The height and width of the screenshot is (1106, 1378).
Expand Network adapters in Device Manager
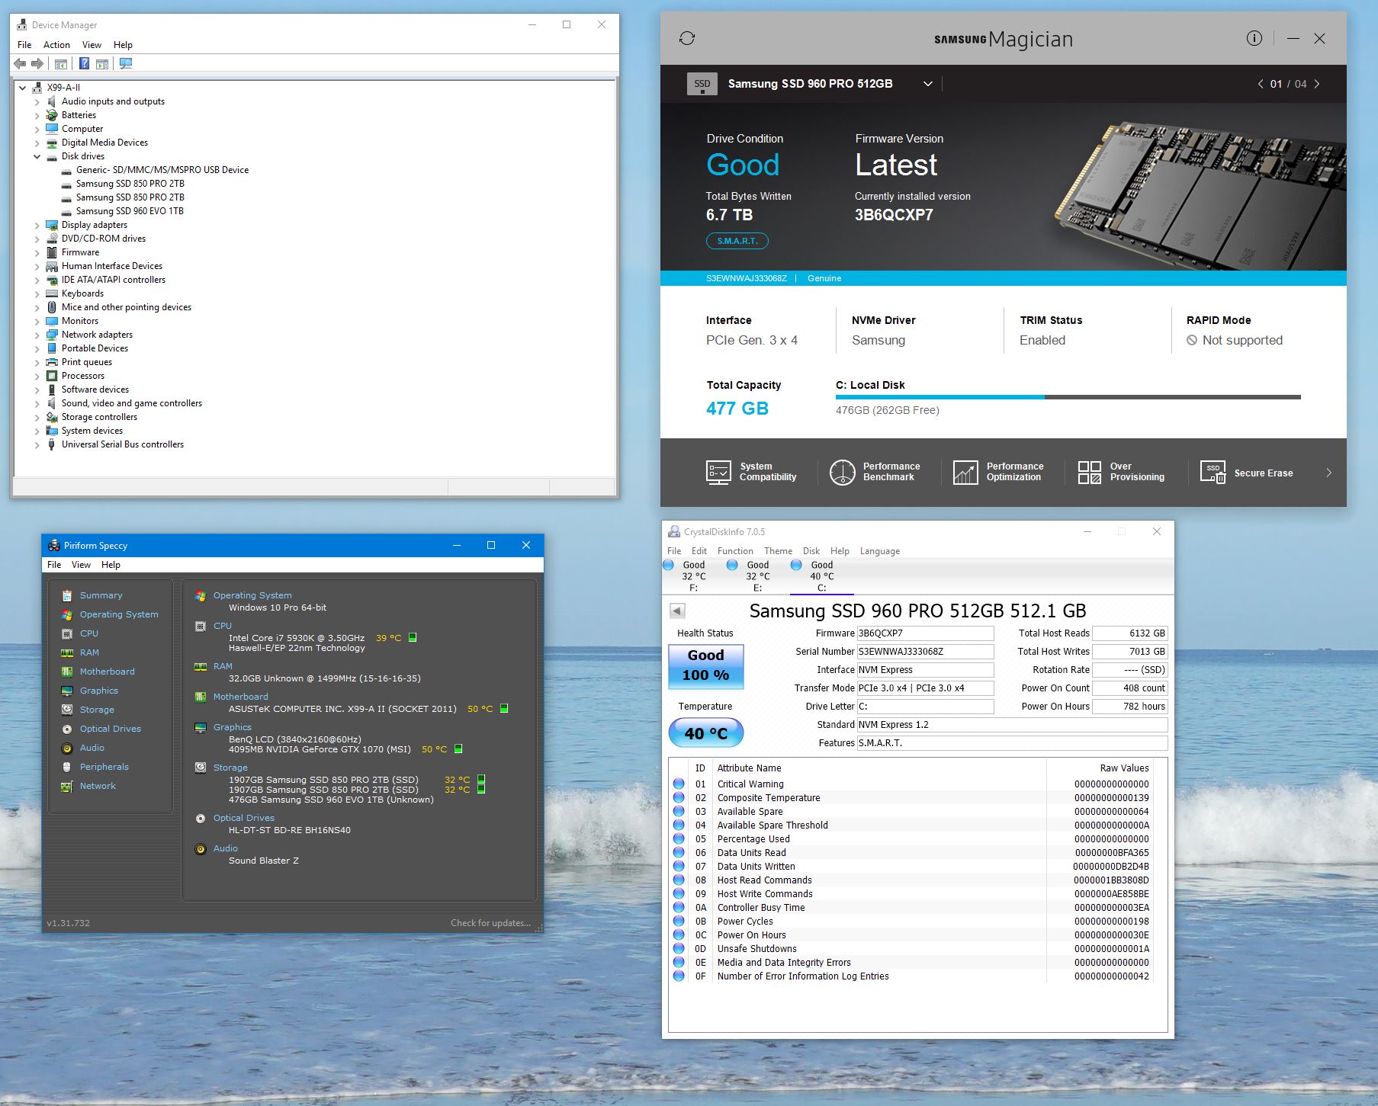coord(37,335)
